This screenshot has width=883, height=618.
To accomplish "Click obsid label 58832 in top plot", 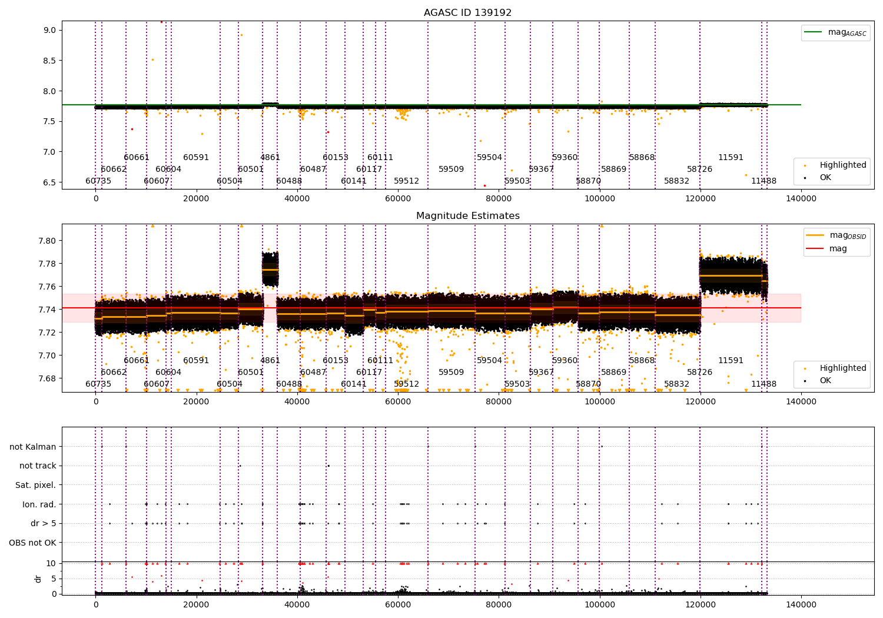I will coord(677,181).
